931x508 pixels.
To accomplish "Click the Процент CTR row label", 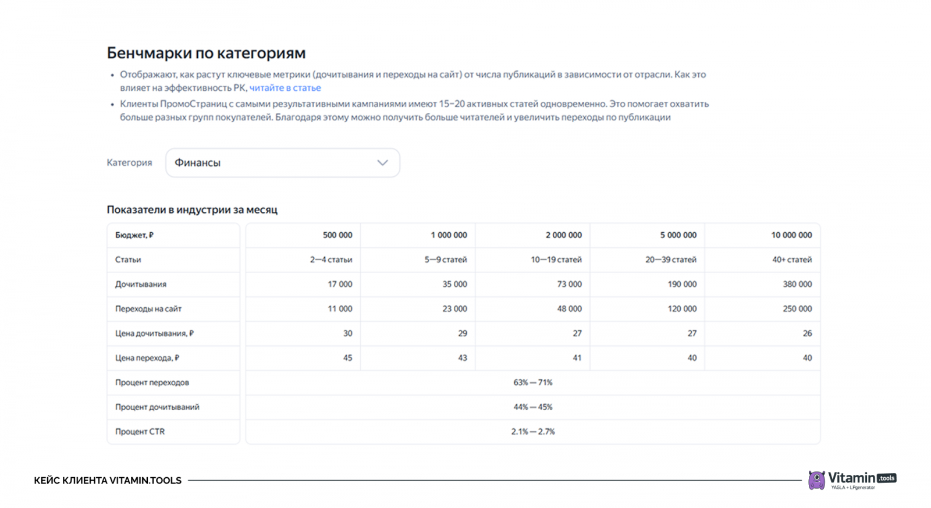I will coord(140,432).
